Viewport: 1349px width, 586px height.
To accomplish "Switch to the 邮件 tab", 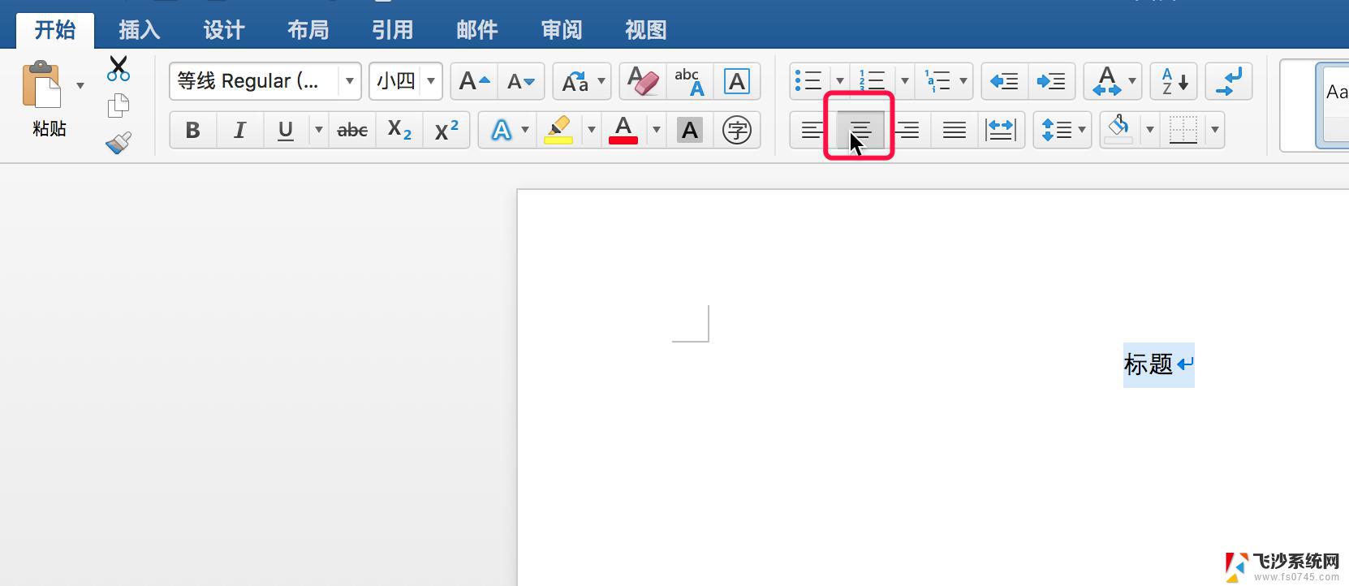I will click(x=476, y=30).
